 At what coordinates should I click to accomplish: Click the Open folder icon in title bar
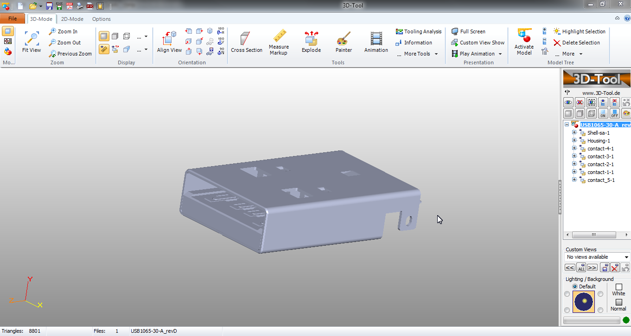coord(33,6)
